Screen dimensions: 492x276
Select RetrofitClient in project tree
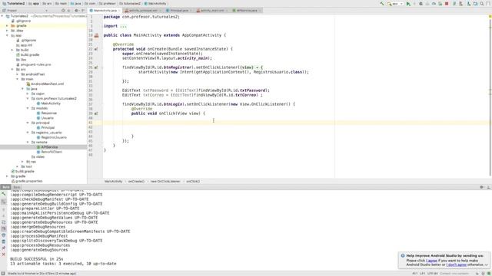click(x=49, y=152)
